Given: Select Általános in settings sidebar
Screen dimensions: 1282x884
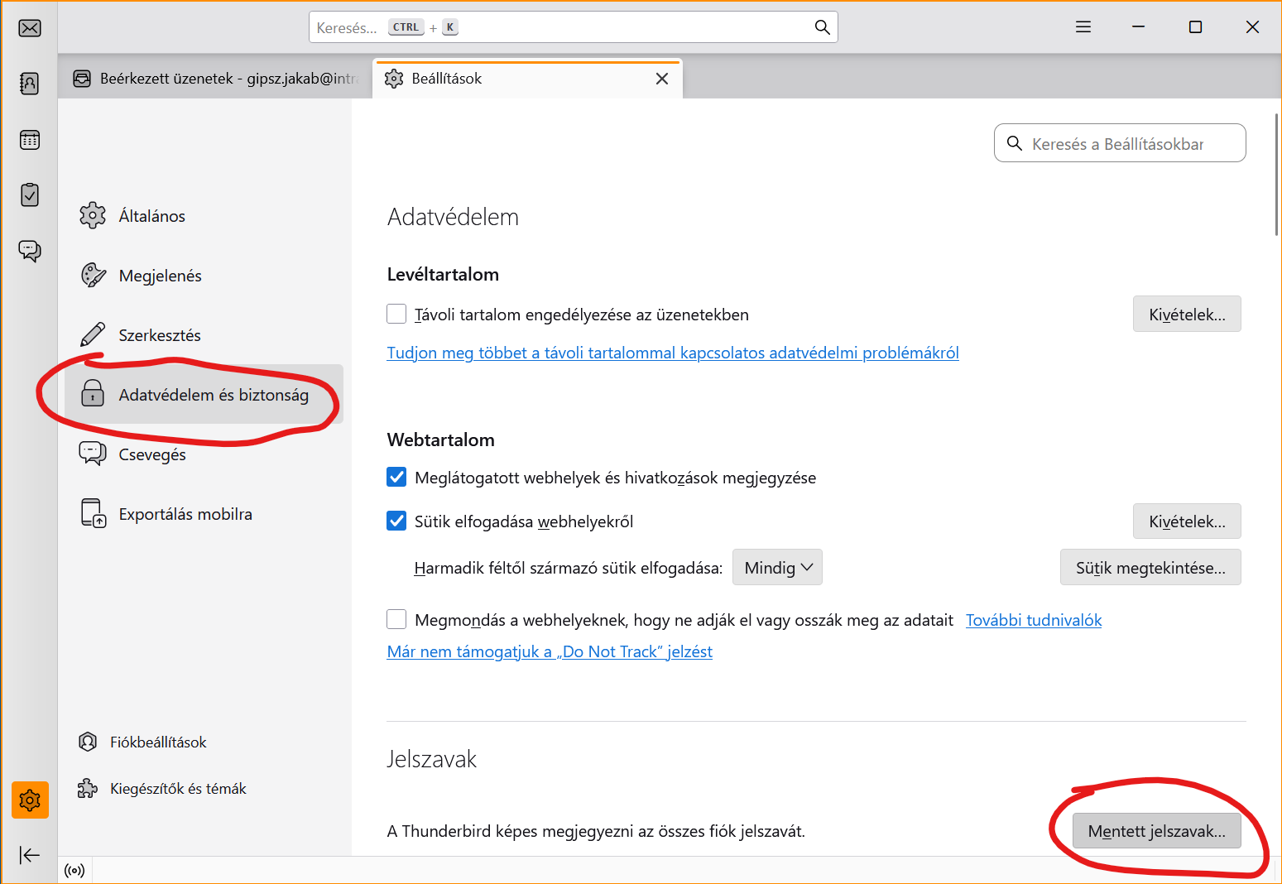Looking at the screenshot, I should (x=151, y=216).
